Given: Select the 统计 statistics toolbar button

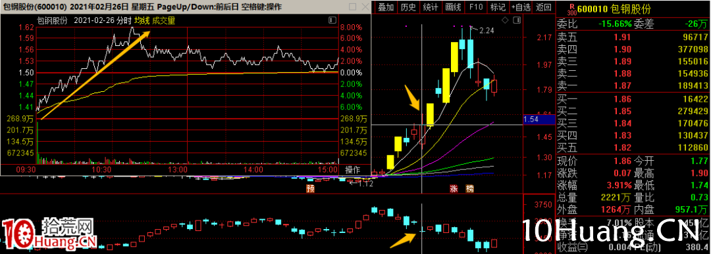Looking at the screenshot, I should pos(431,7).
